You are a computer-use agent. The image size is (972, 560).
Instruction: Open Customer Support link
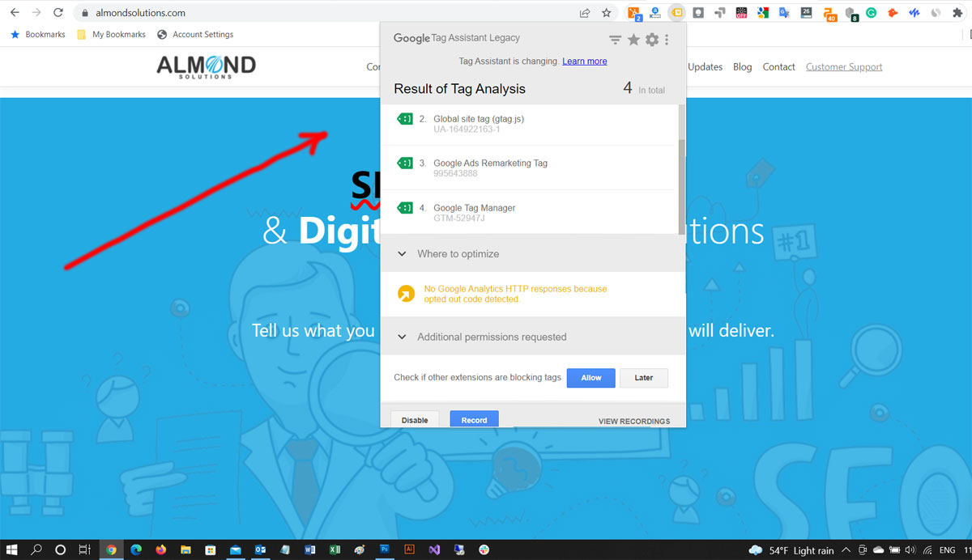click(x=844, y=67)
